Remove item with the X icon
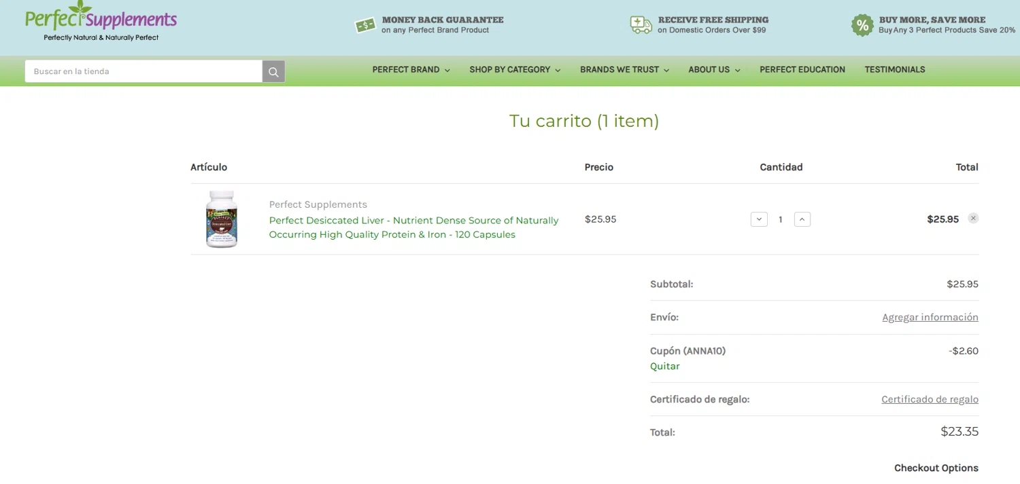 [x=973, y=219]
